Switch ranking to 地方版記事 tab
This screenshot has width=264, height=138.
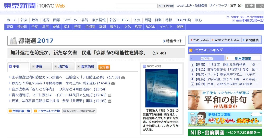pyautogui.click(x=243, y=58)
